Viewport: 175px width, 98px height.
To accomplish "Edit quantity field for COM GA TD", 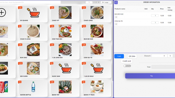I will point(155,23).
